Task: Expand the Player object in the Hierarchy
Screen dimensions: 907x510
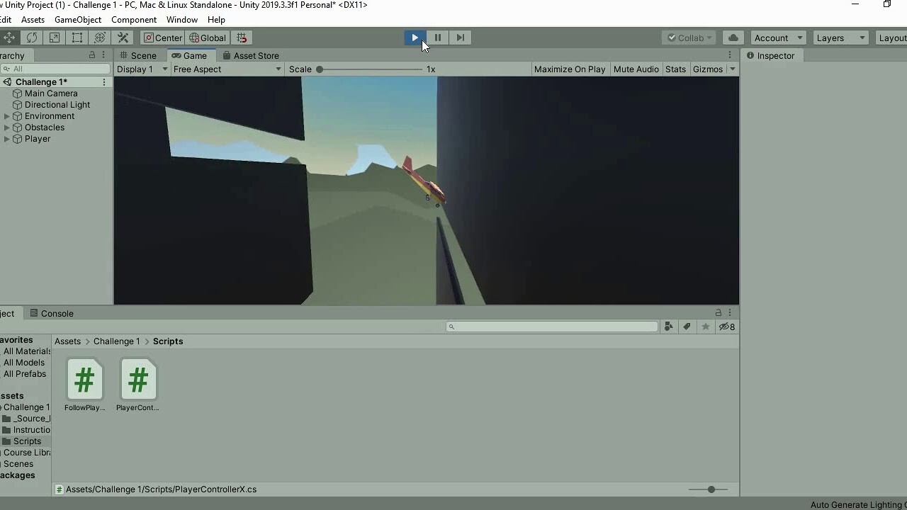Action: 6,139
